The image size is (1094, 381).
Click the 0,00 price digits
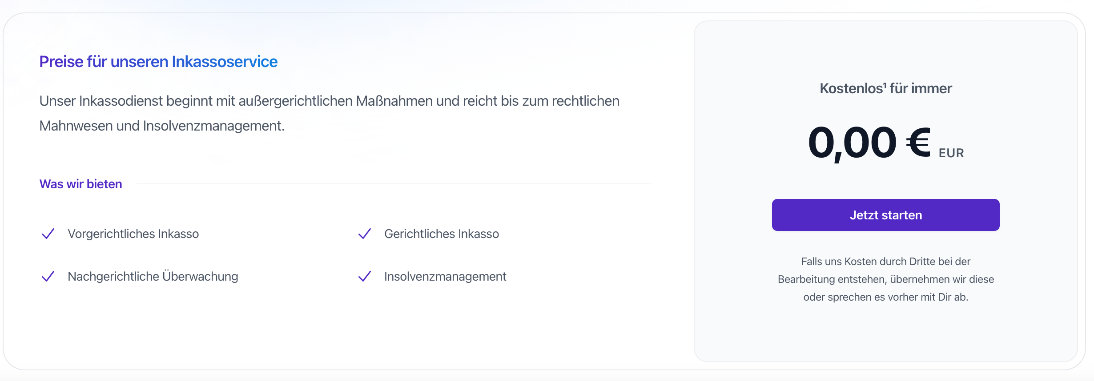(x=852, y=143)
